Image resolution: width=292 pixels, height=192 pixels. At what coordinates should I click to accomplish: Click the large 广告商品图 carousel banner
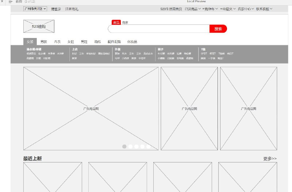pos(91,108)
